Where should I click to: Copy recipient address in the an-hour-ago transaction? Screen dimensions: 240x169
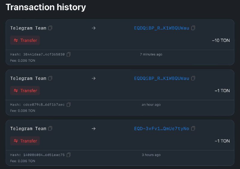[193, 78]
